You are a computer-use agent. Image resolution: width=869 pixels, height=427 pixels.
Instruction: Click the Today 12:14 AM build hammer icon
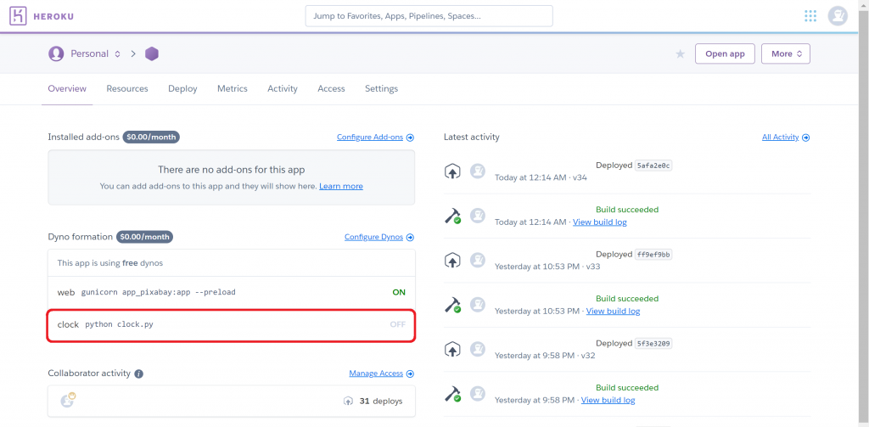[453, 216]
